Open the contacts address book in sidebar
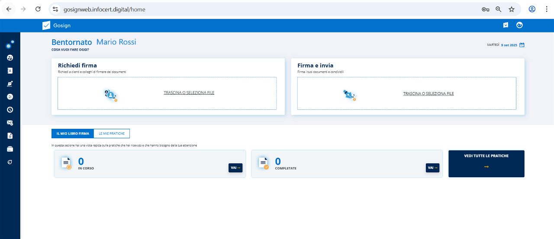This screenshot has height=239, width=554. 10,70
